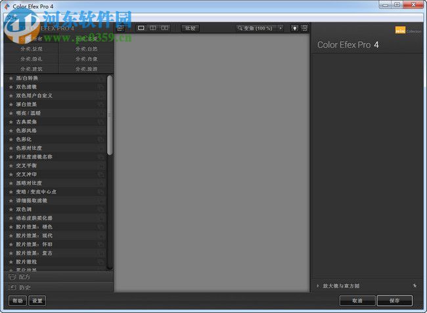This screenshot has width=427, height=313.
Task: Toggle favorite star for 黑暗对比度
Action: point(11,183)
